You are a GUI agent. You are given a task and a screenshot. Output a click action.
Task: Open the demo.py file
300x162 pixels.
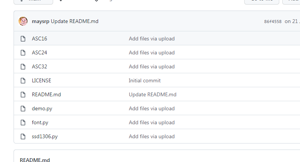(x=42, y=108)
